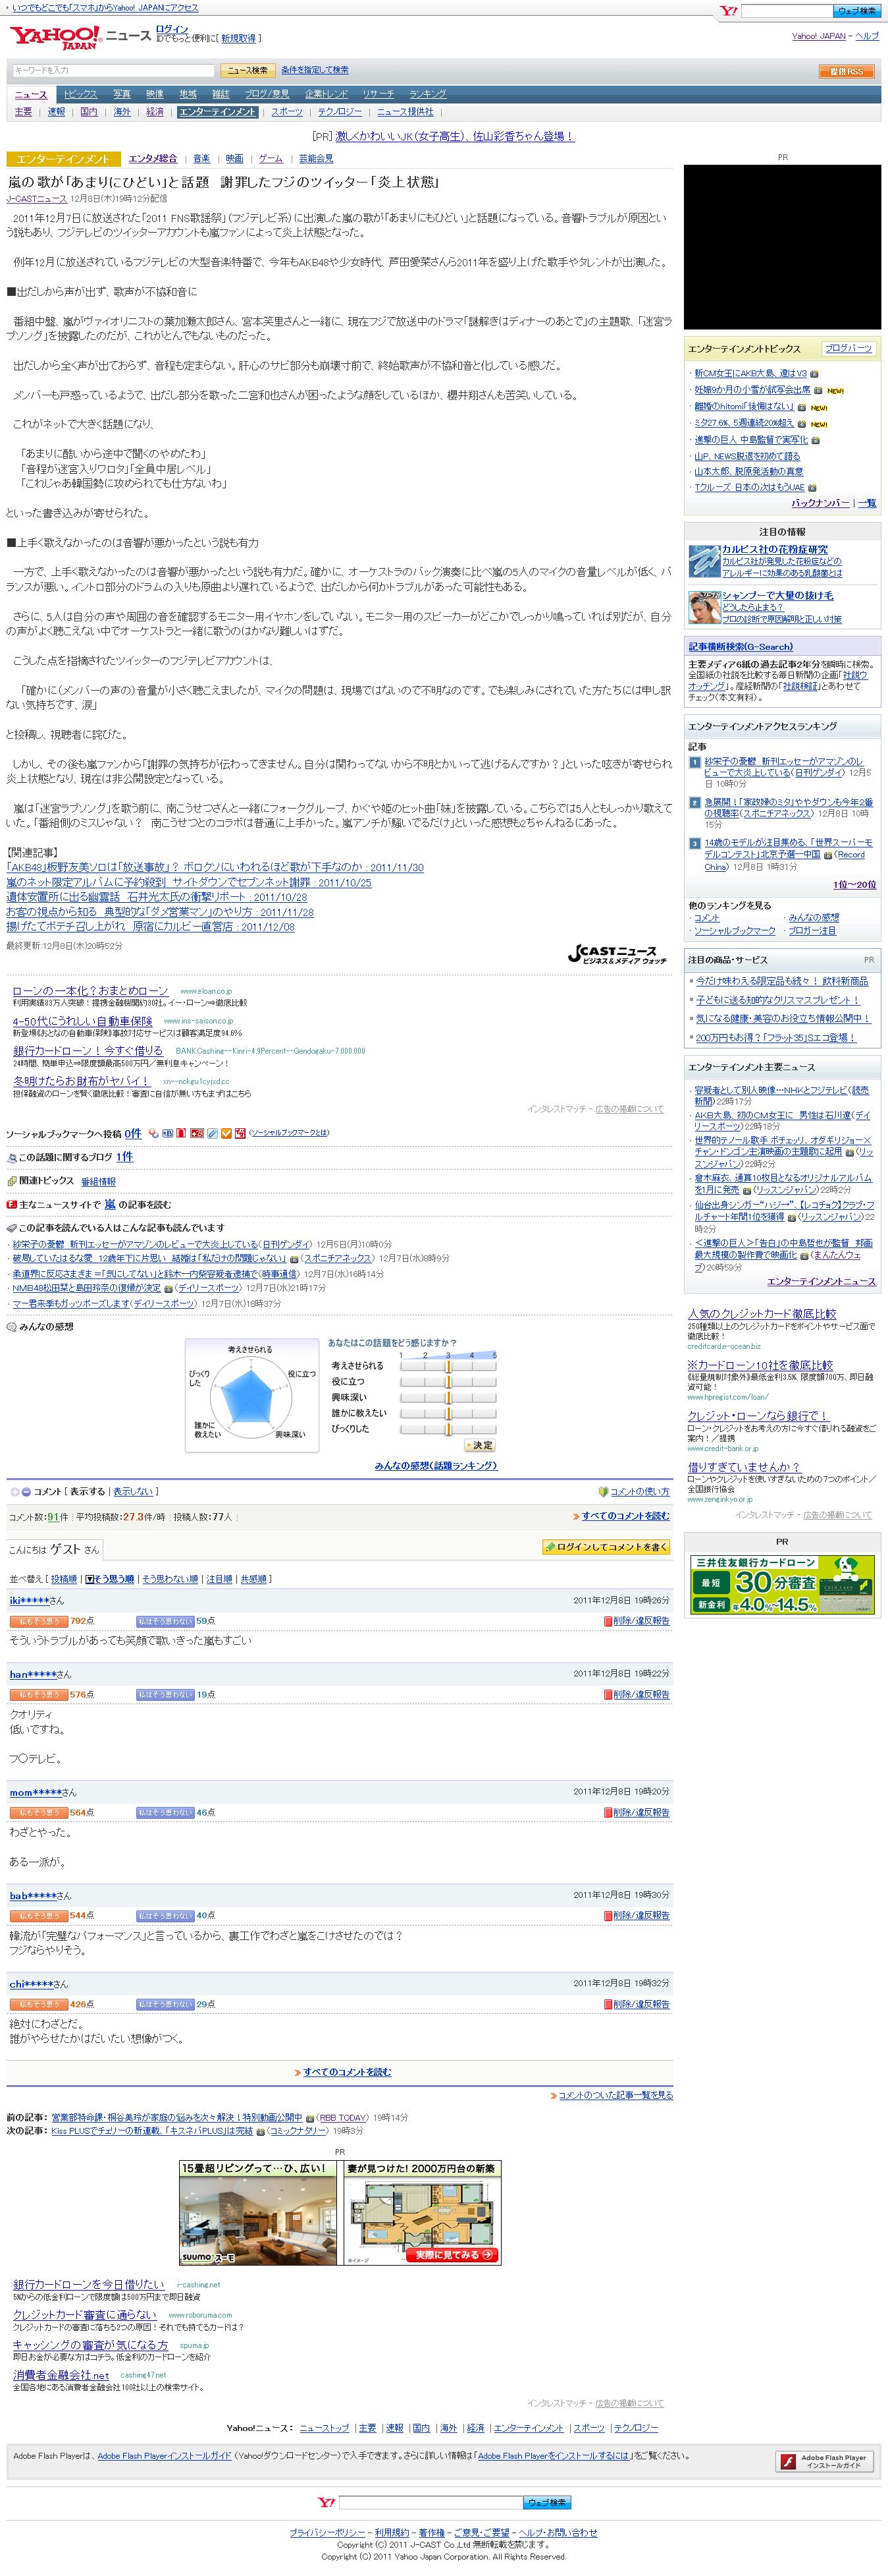Click the comment collapse minus icon

click(x=26, y=1491)
